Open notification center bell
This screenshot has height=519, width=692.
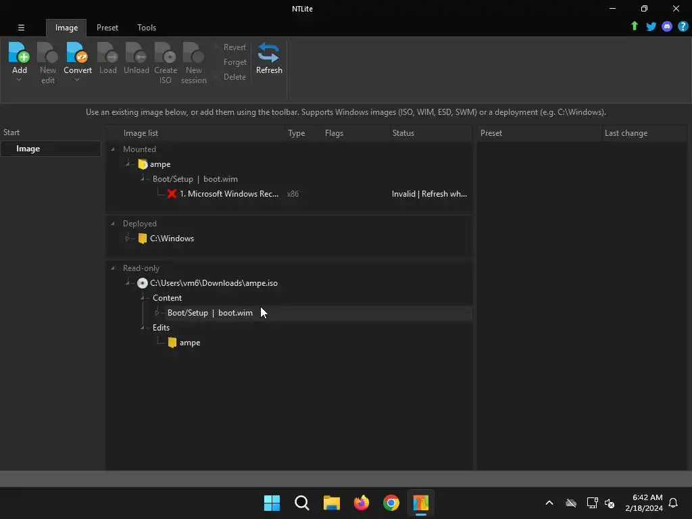click(673, 503)
